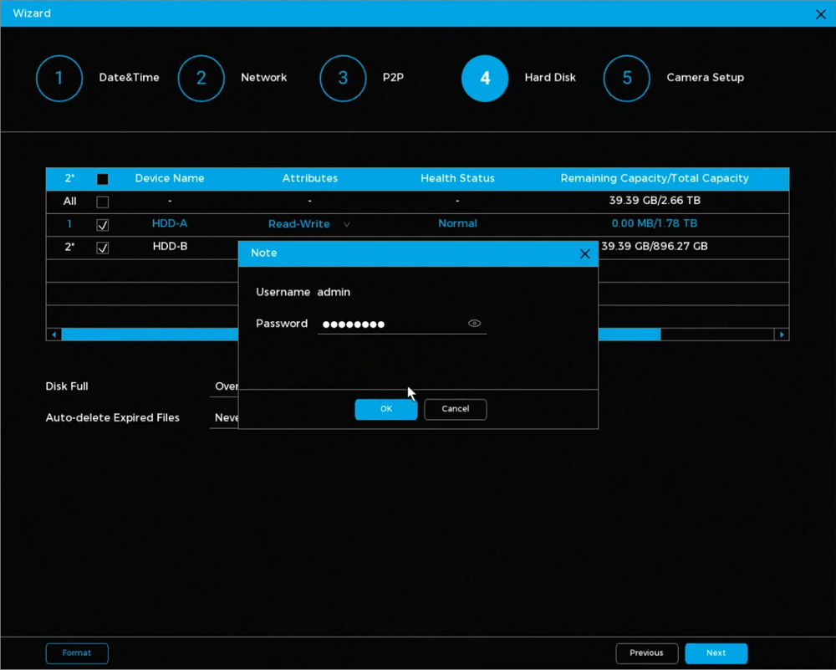Open the Auto-delete Expired Files dropdown

(224, 417)
